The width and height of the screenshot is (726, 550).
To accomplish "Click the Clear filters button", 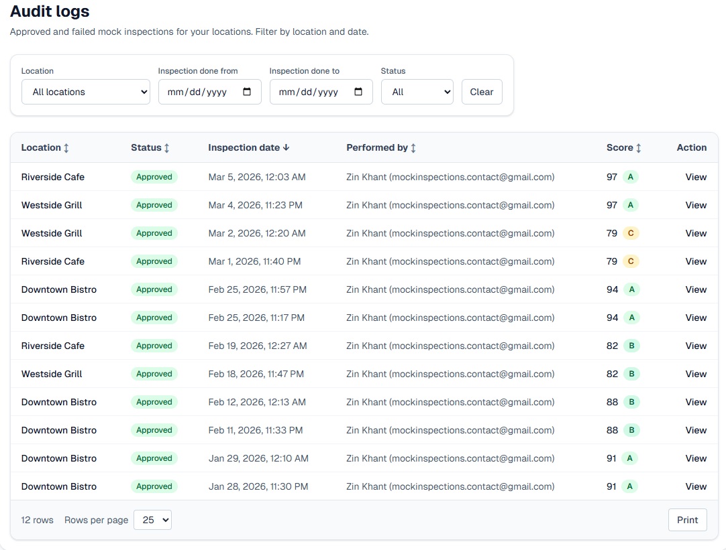I will tap(482, 92).
